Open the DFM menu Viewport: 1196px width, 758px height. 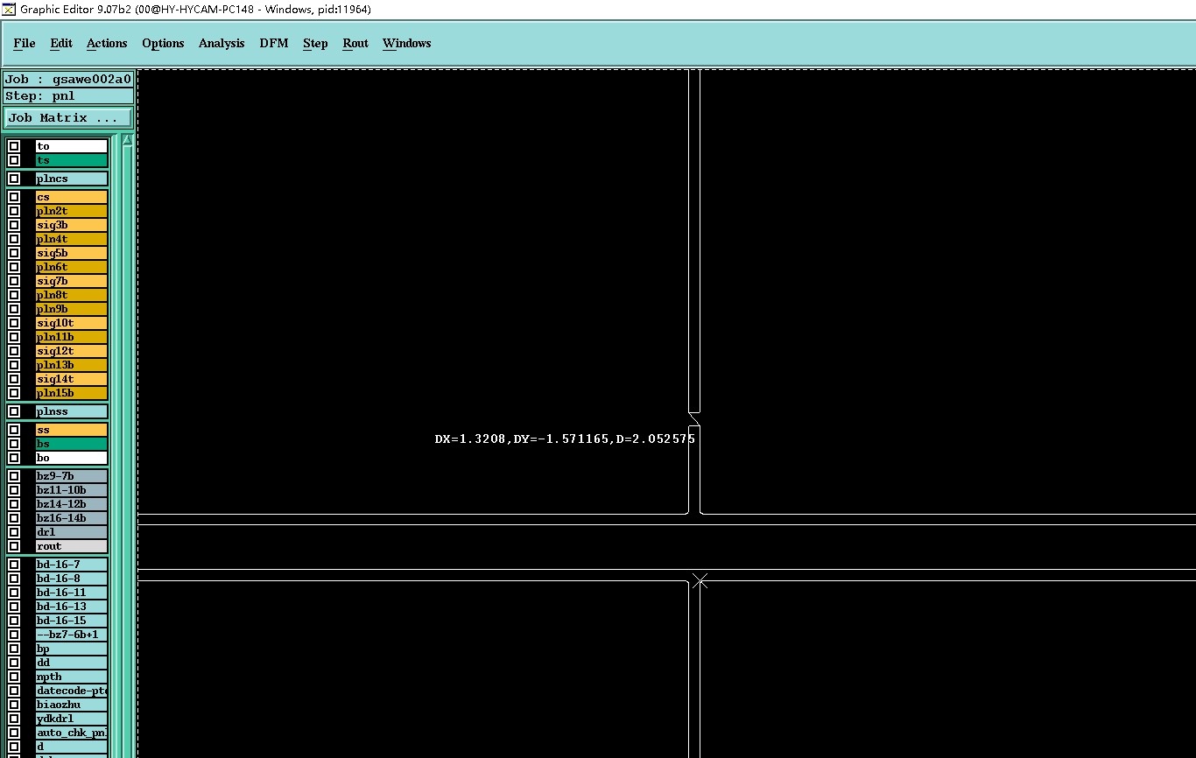tap(274, 43)
